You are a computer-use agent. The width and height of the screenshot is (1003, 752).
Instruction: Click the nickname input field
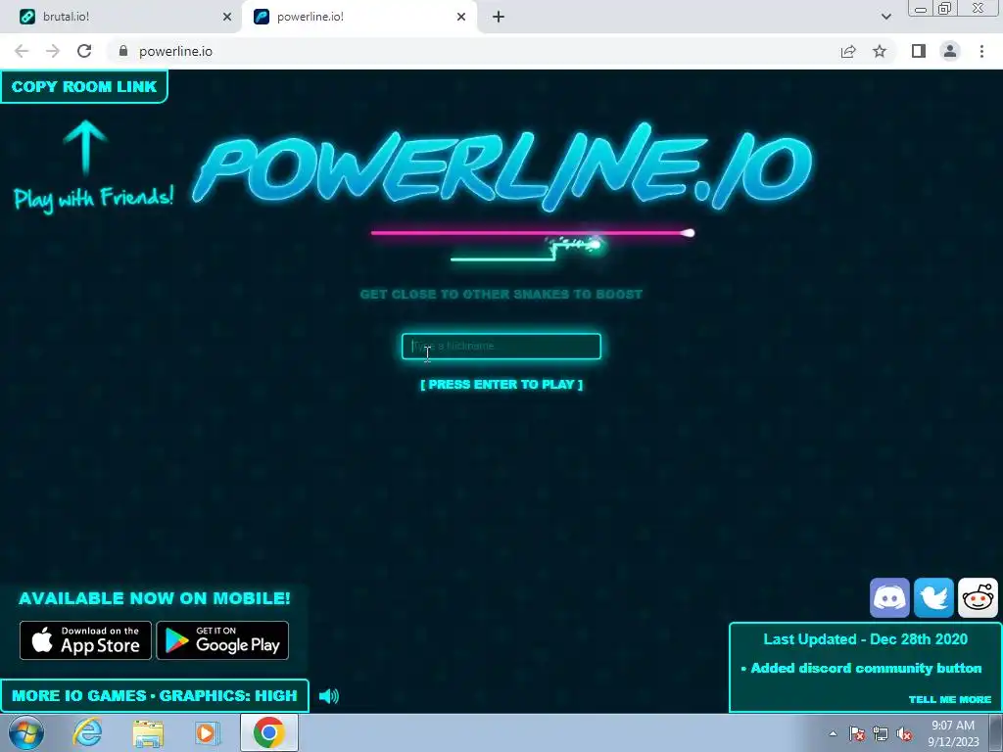[x=501, y=346]
